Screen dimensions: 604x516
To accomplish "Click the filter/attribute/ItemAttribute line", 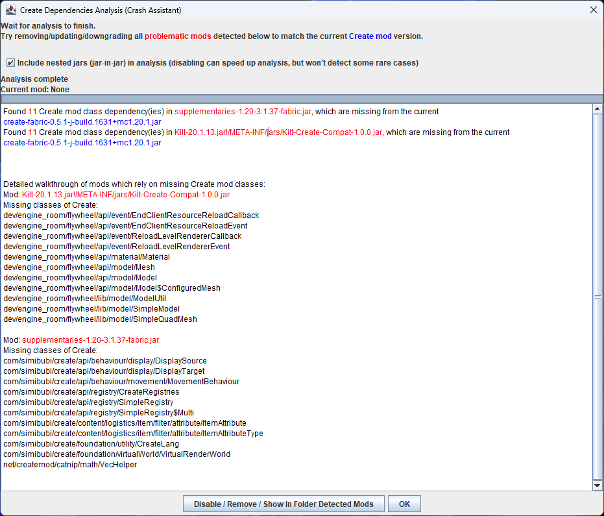I will [125, 424].
